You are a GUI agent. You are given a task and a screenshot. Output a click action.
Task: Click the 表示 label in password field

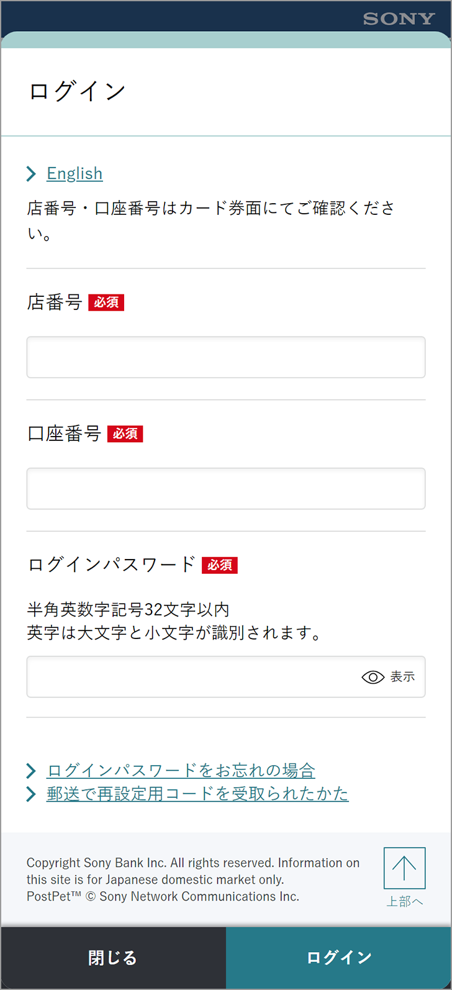click(x=402, y=677)
